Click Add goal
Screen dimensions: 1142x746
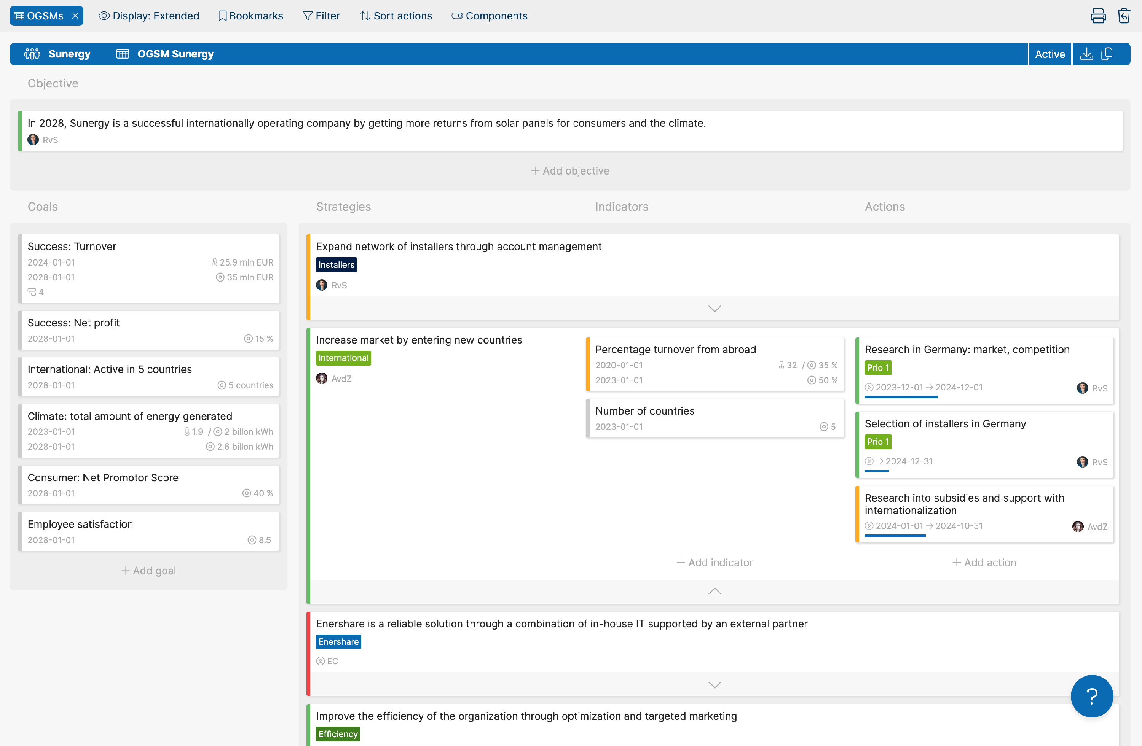click(x=148, y=571)
